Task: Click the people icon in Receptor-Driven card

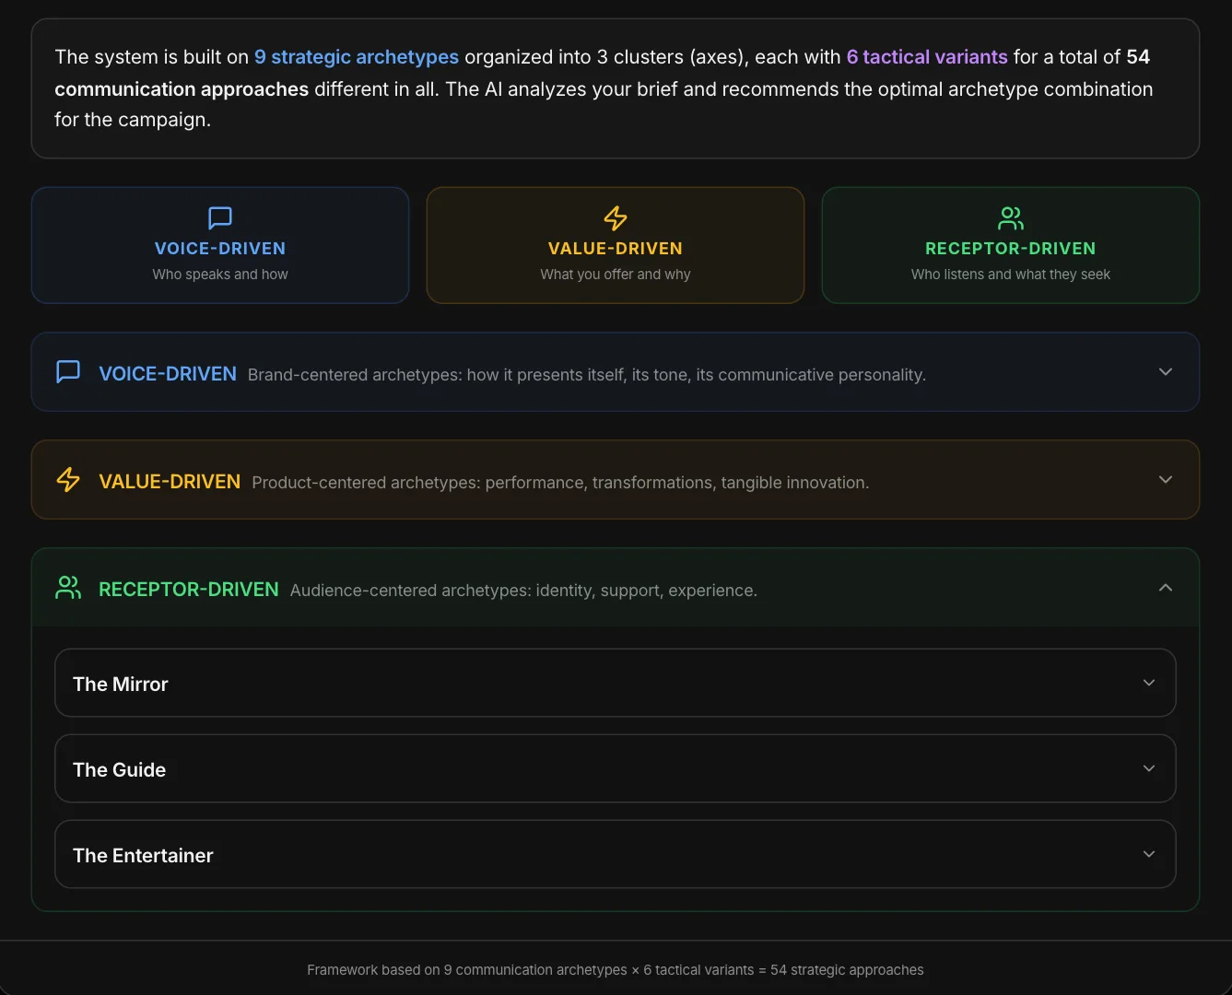Action: pos(1011,218)
